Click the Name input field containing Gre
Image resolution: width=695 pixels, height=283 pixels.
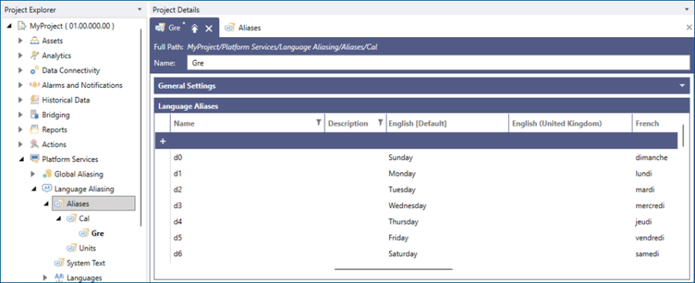tap(439, 63)
